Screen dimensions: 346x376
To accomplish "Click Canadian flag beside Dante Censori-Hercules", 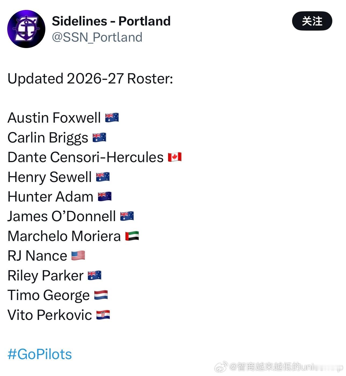I will pos(175,157).
